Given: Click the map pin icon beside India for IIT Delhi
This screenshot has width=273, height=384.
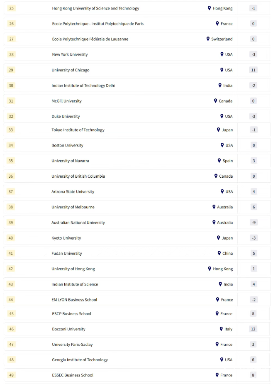Looking at the screenshot, I should (220, 85).
